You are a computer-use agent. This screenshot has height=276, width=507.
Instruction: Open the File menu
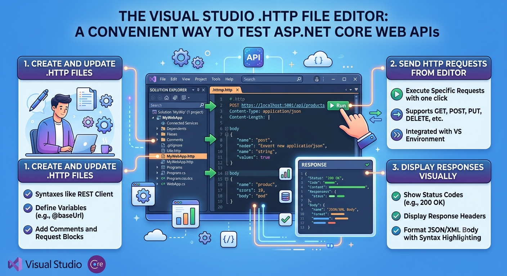pyautogui.click(x=163, y=79)
